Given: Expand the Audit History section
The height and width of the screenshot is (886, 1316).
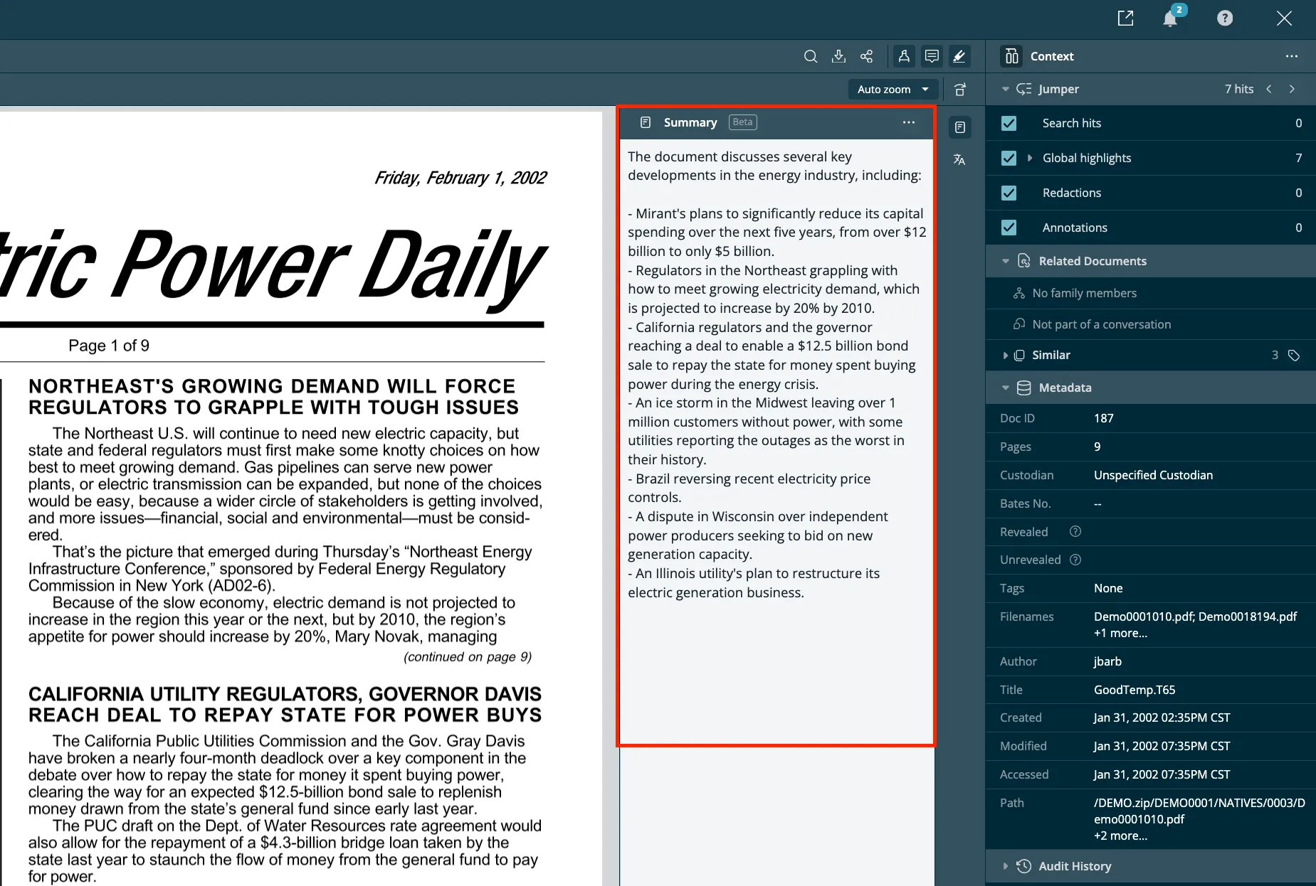Looking at the screenshot, I should pyautogui.click(x=1005, y=866).
